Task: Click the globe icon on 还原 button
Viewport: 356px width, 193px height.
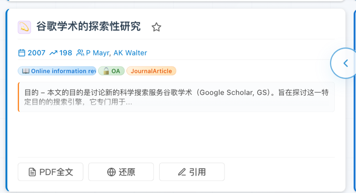Action: (x=111, y=172)
